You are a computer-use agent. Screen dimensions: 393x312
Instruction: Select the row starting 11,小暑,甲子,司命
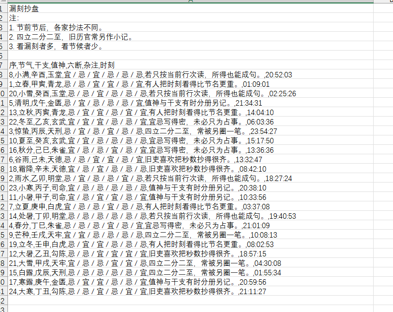click(190, 197)
